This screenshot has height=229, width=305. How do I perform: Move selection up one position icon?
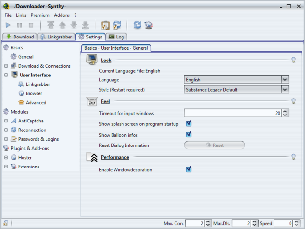coord(62,25)
